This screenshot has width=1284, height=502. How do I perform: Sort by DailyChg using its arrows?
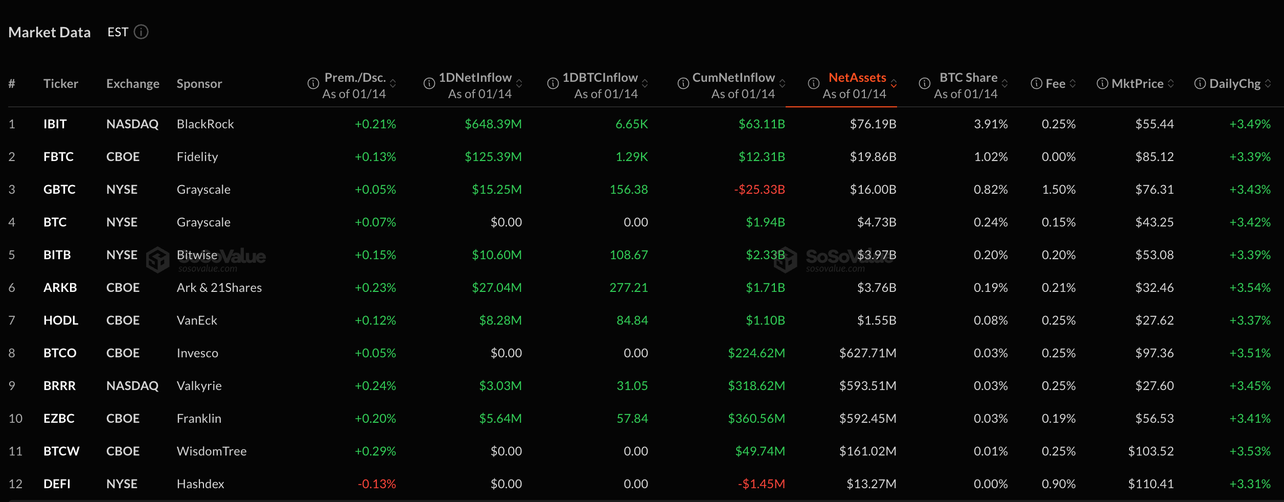[1268, 84]
